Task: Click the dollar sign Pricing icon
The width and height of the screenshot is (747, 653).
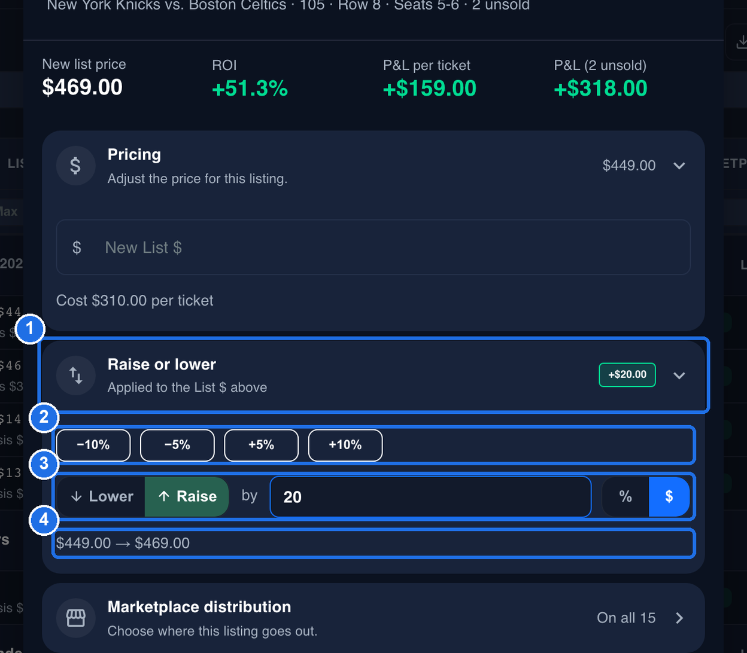Action: [x=75, y=166]
